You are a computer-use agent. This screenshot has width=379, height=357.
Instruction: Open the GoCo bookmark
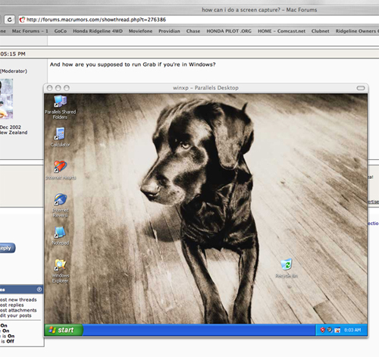(61, 31)
